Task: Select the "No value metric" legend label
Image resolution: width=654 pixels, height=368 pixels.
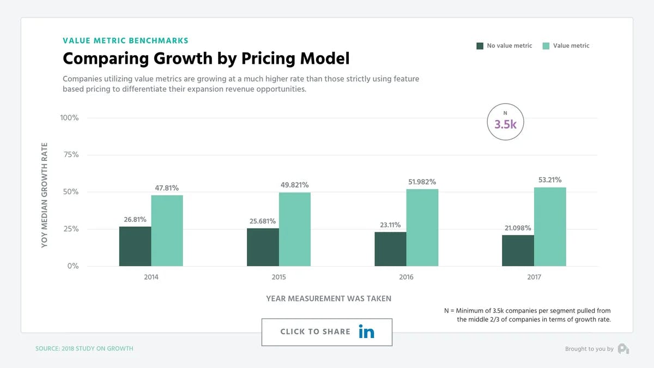Action: point(509,46)
